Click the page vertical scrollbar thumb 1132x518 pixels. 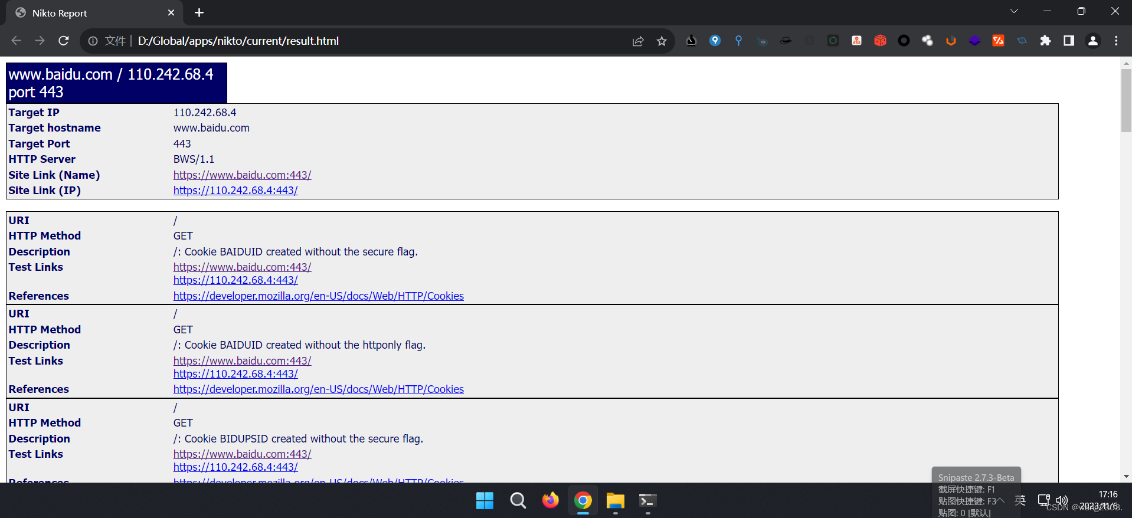1126,100
